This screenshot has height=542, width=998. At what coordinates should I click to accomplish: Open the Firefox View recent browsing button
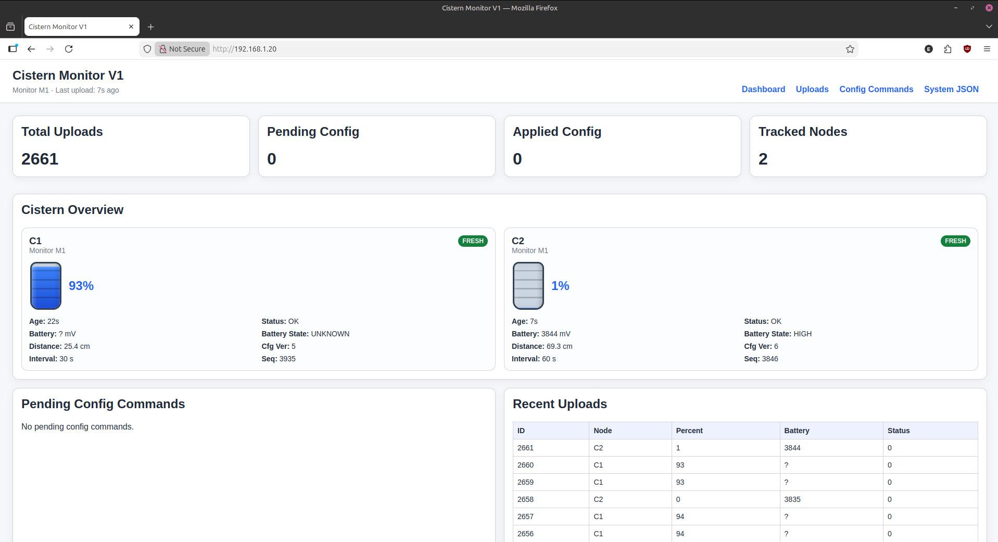[10, 27]
